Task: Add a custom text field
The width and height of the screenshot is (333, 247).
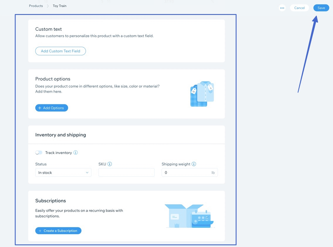Action: pos(60,51)
